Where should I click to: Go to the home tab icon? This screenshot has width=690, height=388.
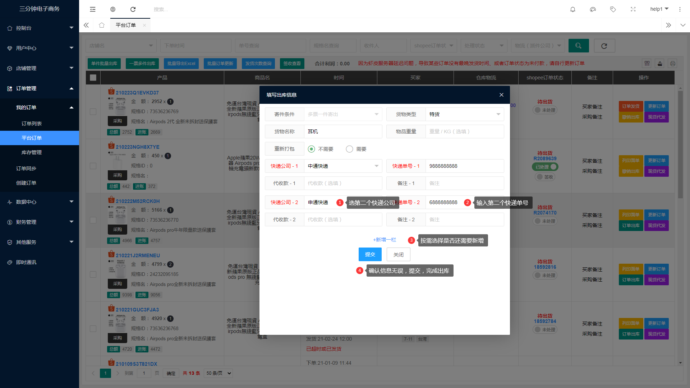102,25
